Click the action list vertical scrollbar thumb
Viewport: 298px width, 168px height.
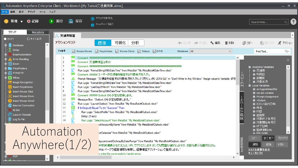coord(237,73)
